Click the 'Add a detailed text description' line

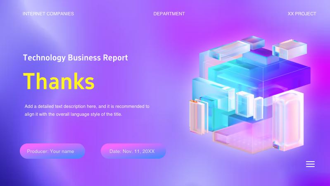pyautogui.click(x=87, y=106)
